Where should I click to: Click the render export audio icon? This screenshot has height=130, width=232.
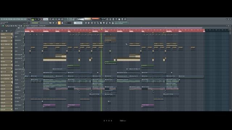click(x=123, y=19)
